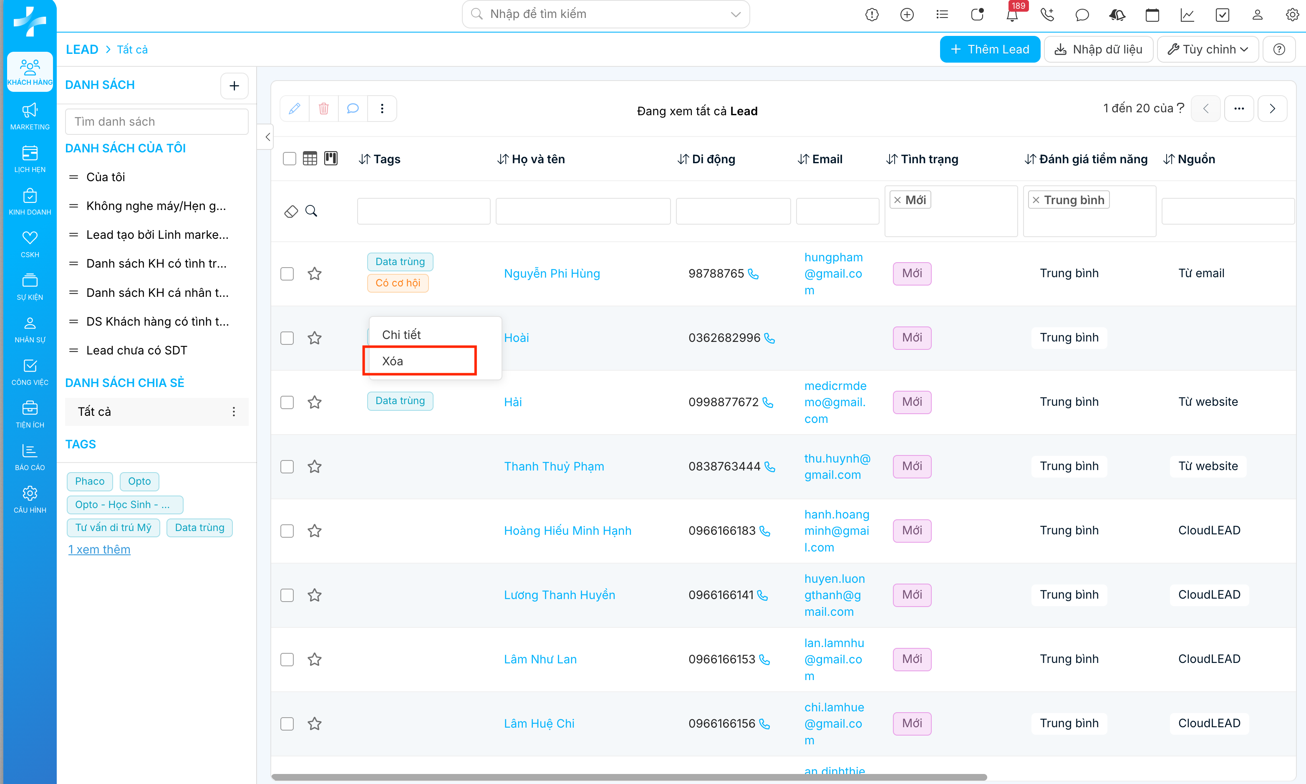Tick checkbox for Nguyễn Phi Hùng row
The image size is (1306, 784).
(287, 274)
